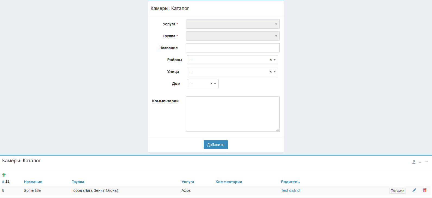Sort the table by the Название column
The height and width of the screenshot is (198, 432).
pyautogui.click(x=33, y=182)
